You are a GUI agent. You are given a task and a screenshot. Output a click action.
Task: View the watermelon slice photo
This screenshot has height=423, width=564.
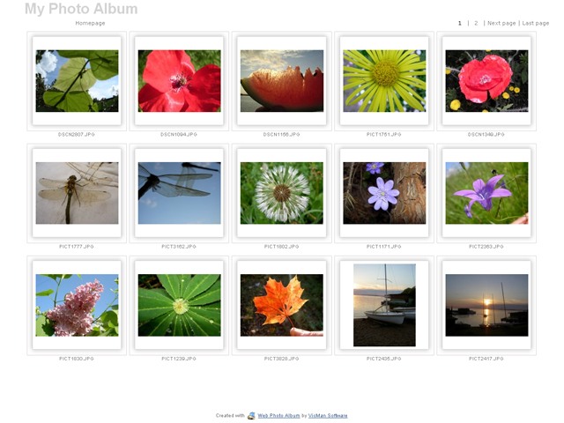281,81
